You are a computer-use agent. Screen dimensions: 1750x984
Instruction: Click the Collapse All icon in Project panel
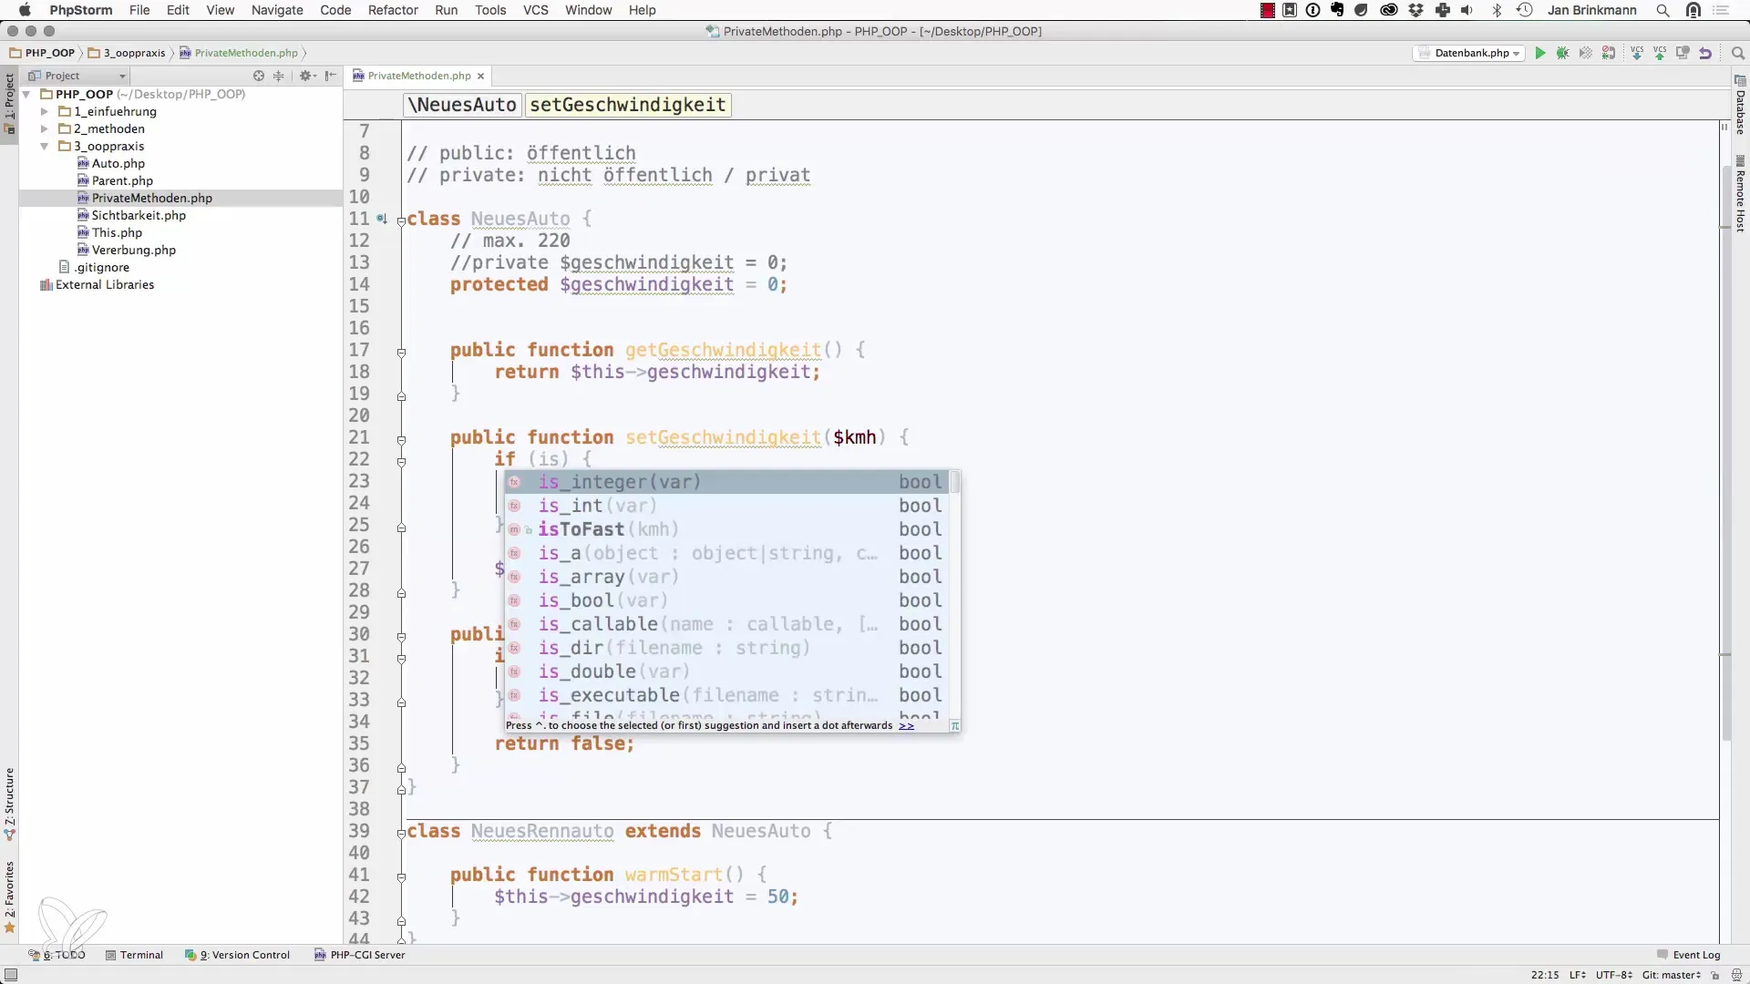click(279, 76)
